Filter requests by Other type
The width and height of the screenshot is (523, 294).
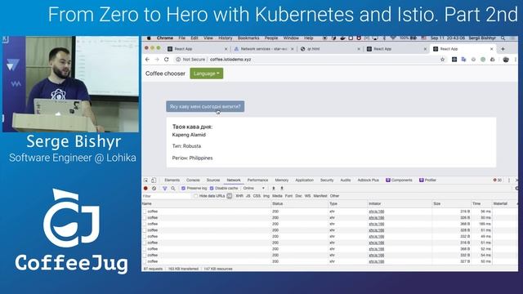334,196
